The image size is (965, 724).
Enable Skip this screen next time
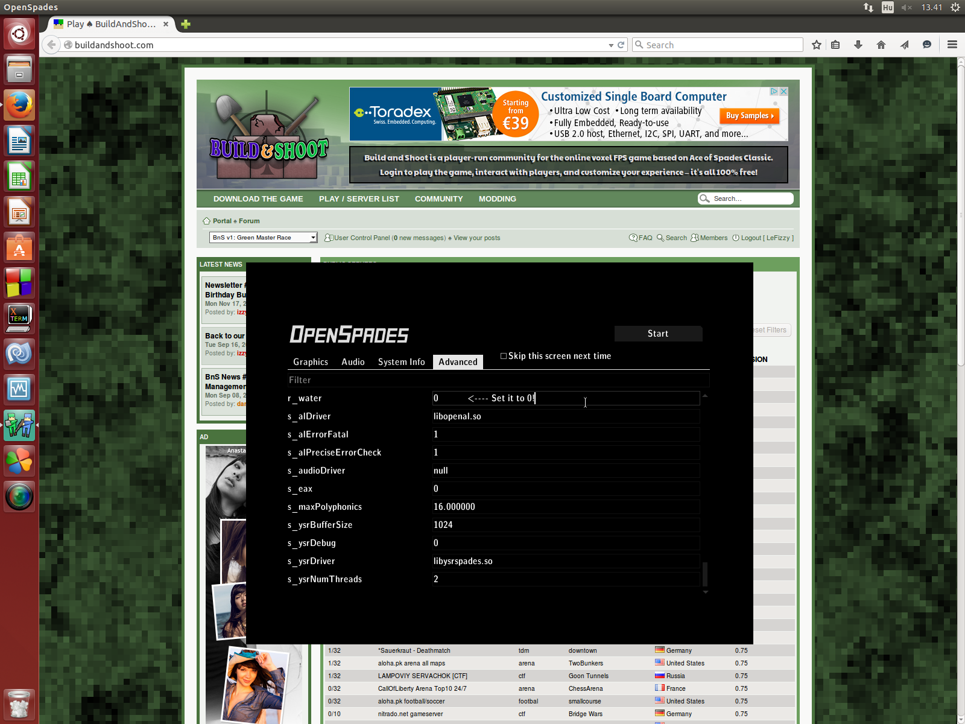point(504,356)
